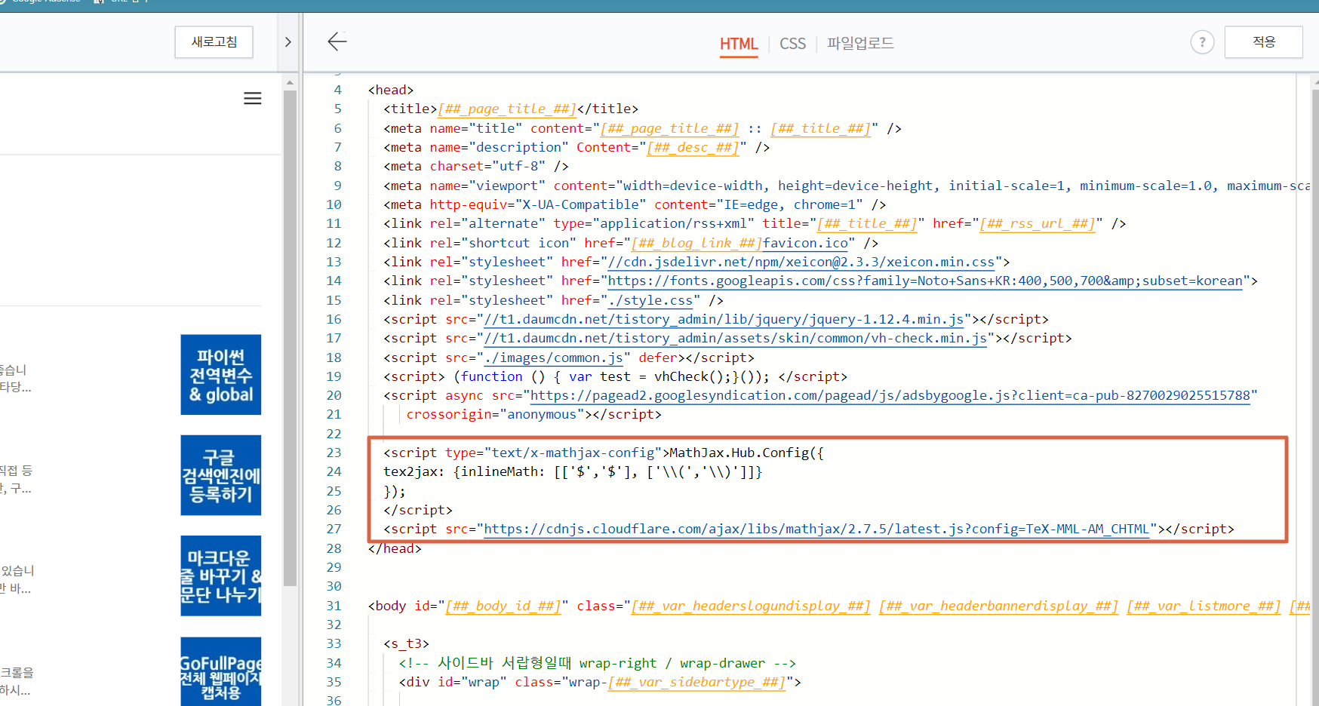Switch to the HTML tab
This screenshot has width=1319, height=706.
739,44
